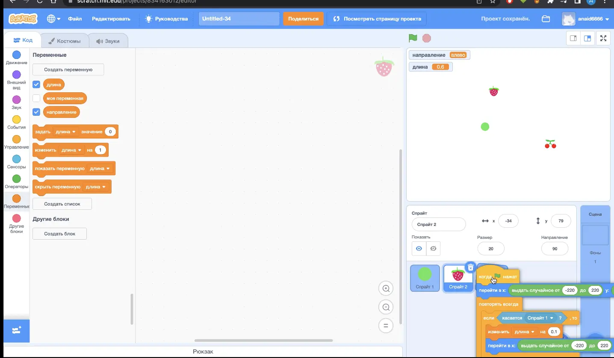Show the sprite with the eye button
The width and height of the screenshot is (614, 358).
(x=419, y=249)
